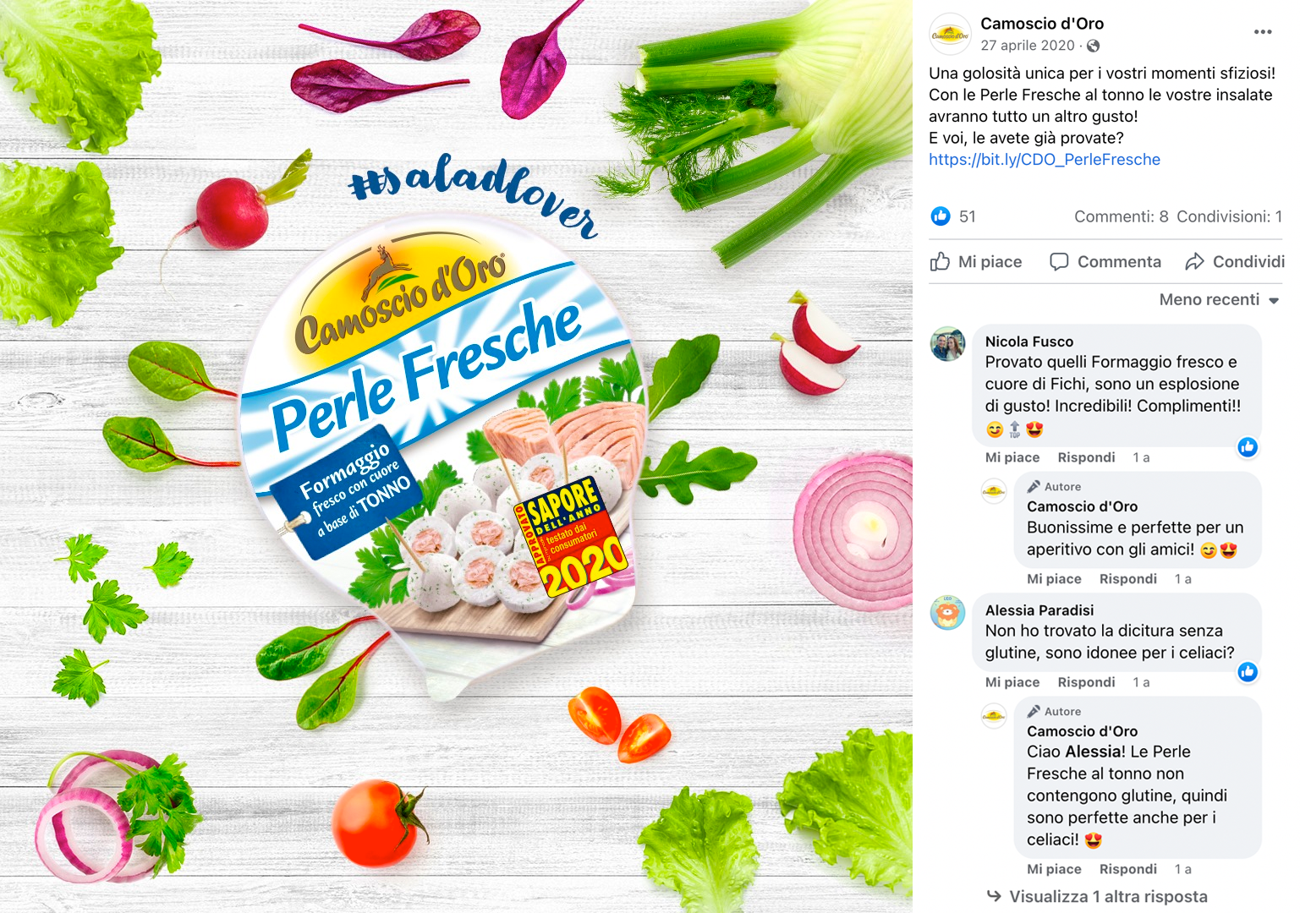This screenshot has width=1300, height=913.
Task: Expand the Meno recenti sort dropdown
Action: [x=1219, y=300]
